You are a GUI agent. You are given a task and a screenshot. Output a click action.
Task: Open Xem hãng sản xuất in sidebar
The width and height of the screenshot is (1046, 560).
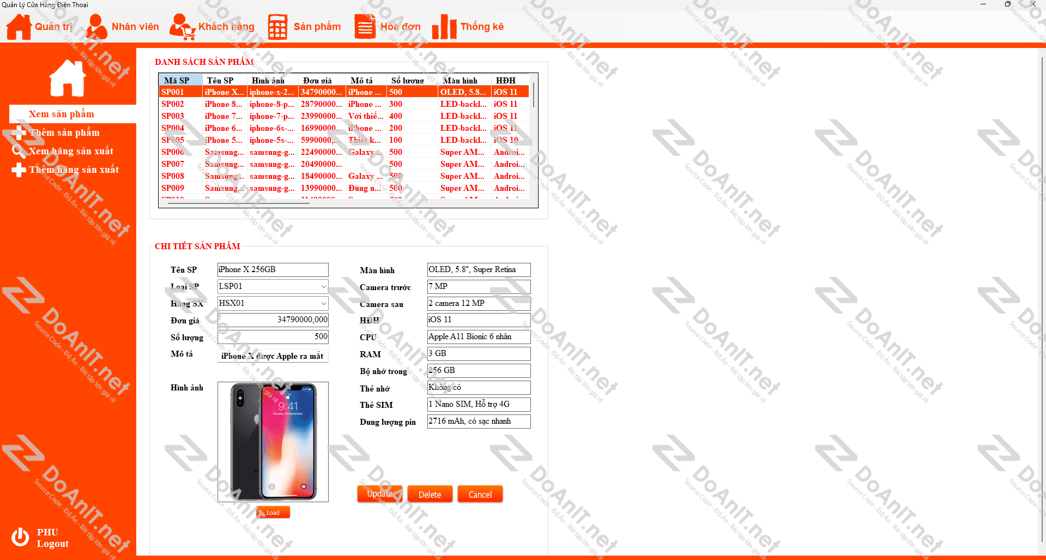tap(71, 151)
